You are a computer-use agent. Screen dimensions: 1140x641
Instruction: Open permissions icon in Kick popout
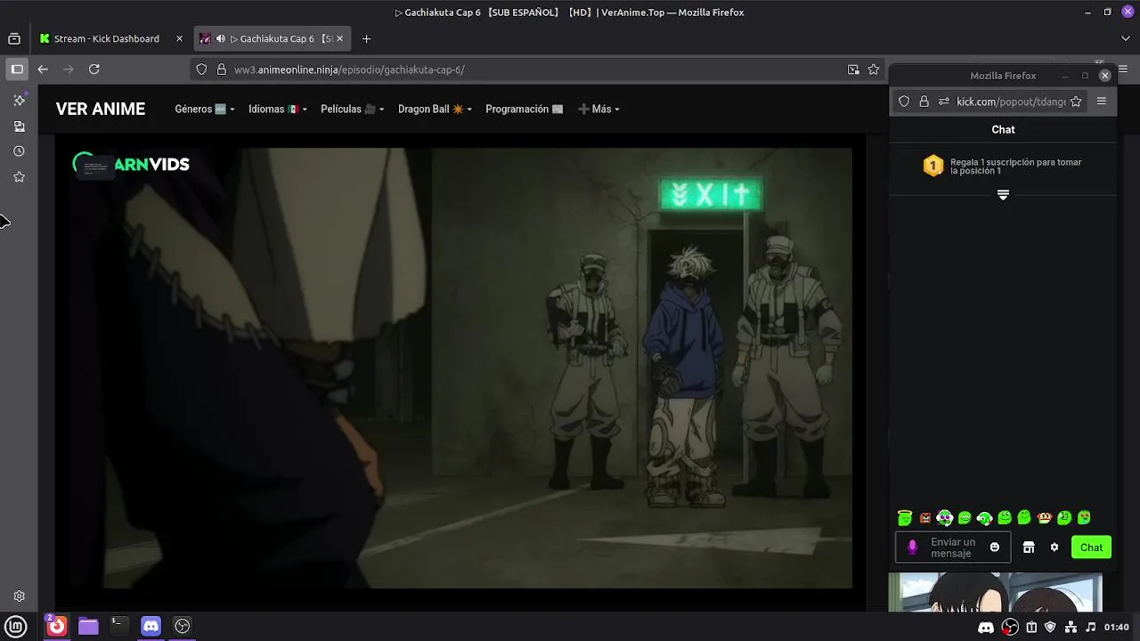(x=944, y=101)
